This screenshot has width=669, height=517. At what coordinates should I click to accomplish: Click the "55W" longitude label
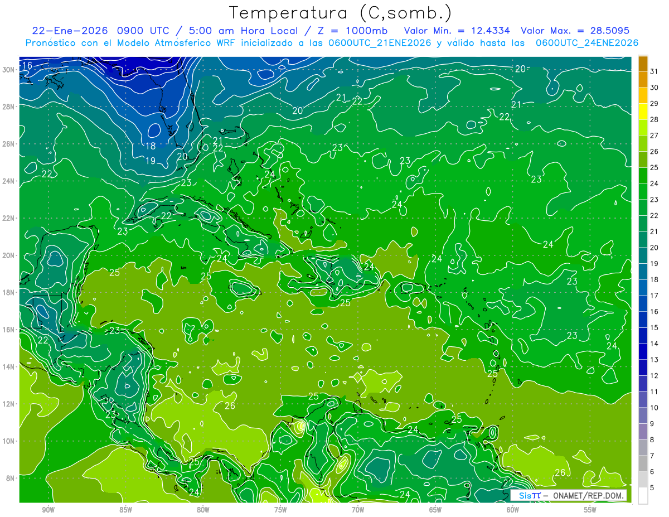[590, 510]
